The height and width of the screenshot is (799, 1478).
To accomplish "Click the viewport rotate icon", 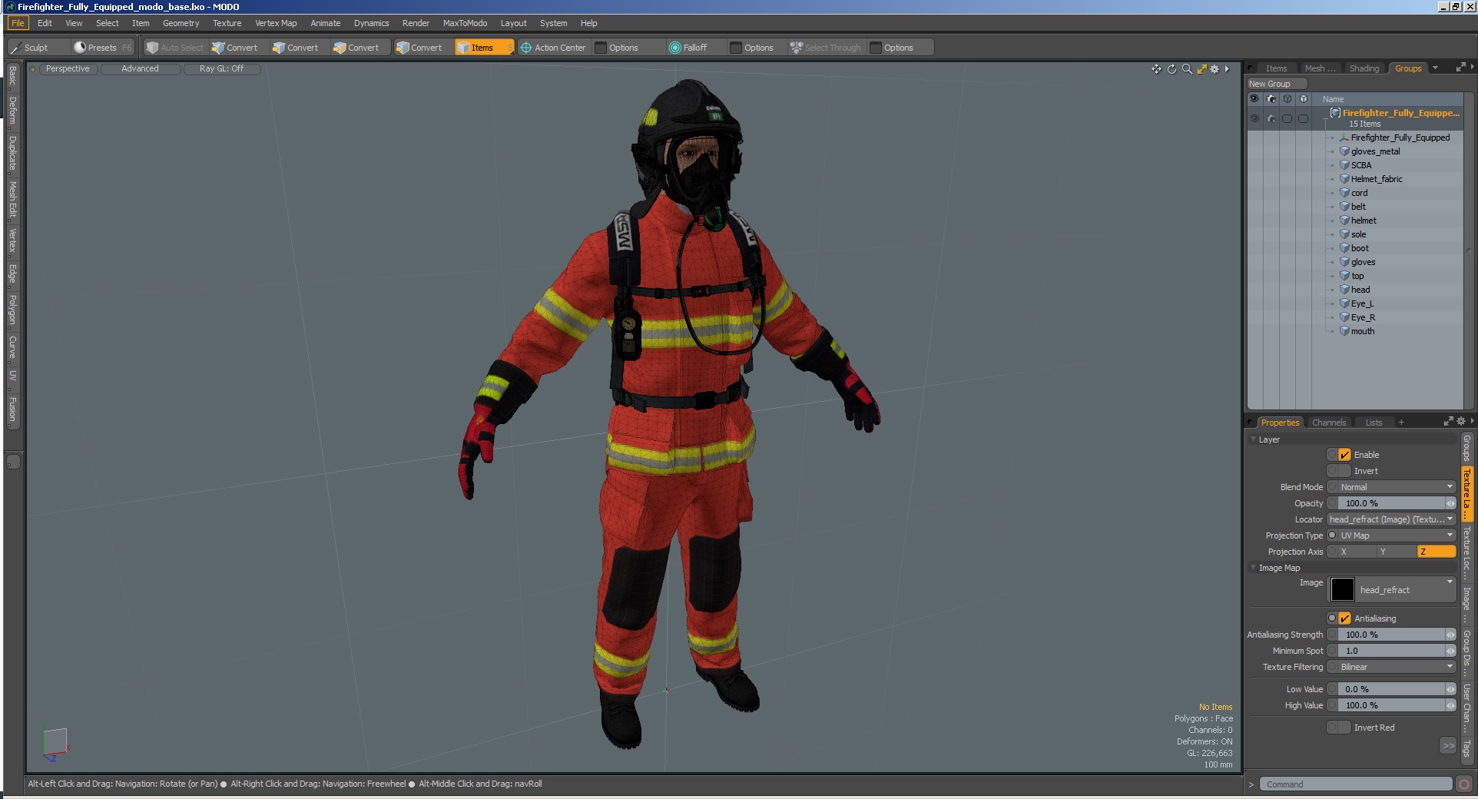I will [x=1171, y=69].
